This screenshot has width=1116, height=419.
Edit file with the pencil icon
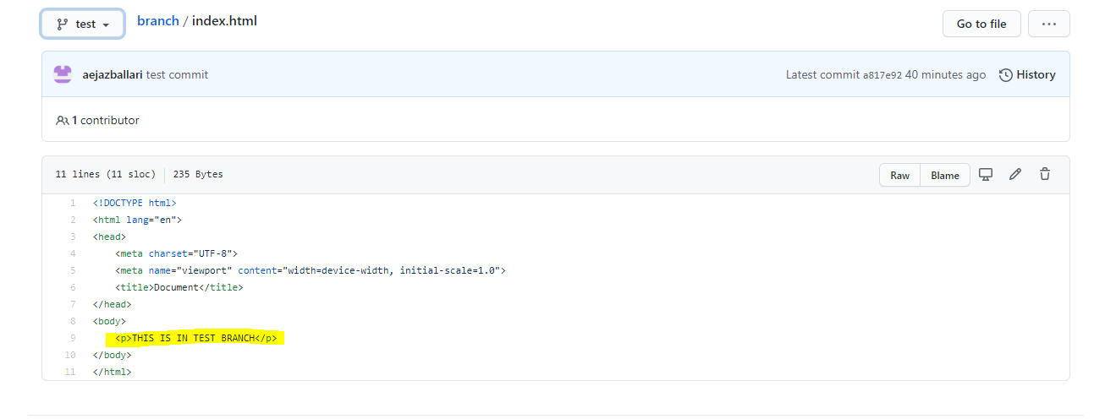(1015, 174)
